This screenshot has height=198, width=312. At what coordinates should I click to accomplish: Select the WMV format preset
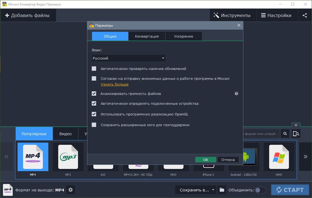[x=279, y=159]
